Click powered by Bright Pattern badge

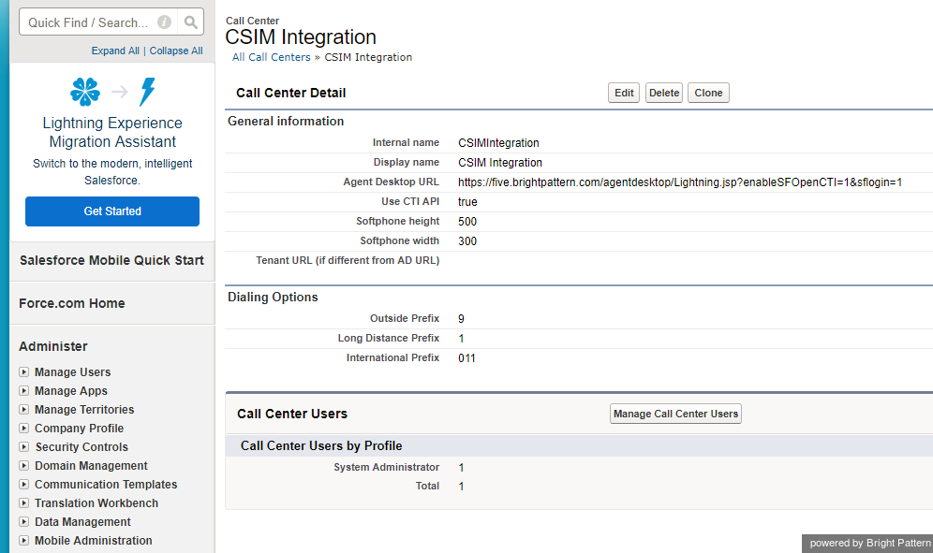click(869, 543)
